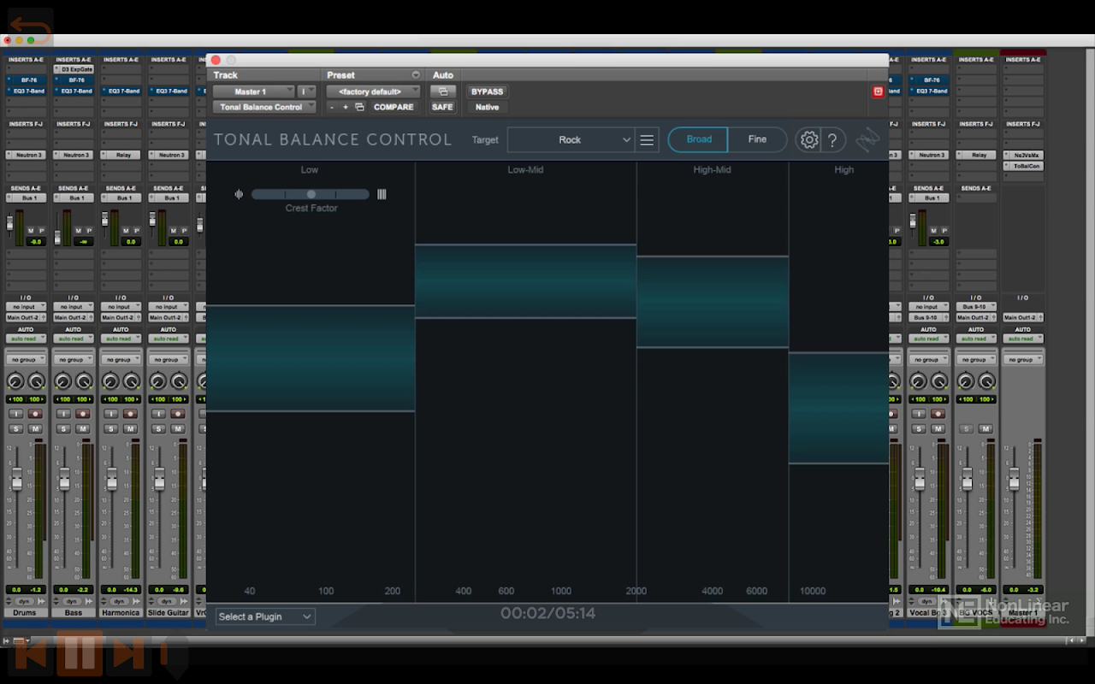Open the D3 ExpGate insert on Bass

(x=74, y=69)
